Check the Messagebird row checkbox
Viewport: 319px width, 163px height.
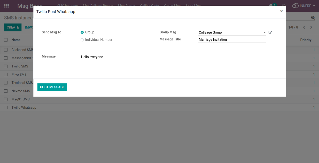tap(6, 58)
